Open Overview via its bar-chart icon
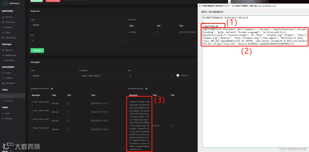309x152 pixels. coord(3,17)
